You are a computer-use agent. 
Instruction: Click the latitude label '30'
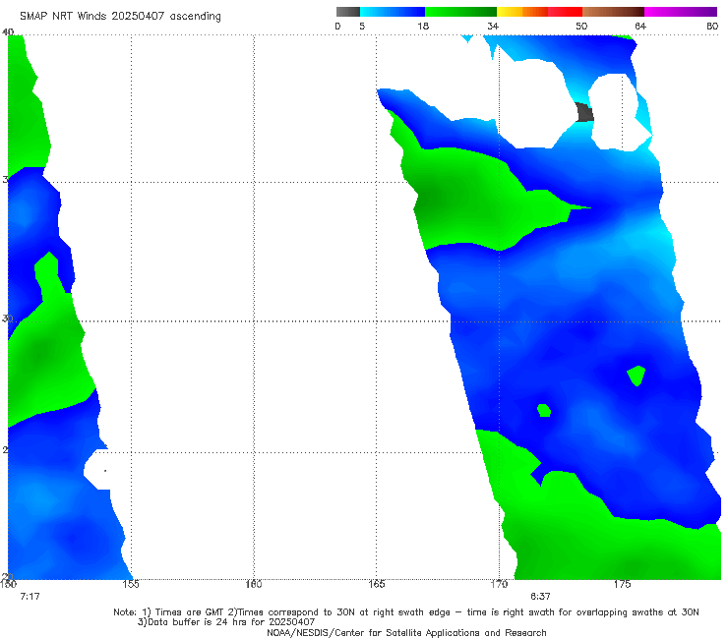(7, 319)
